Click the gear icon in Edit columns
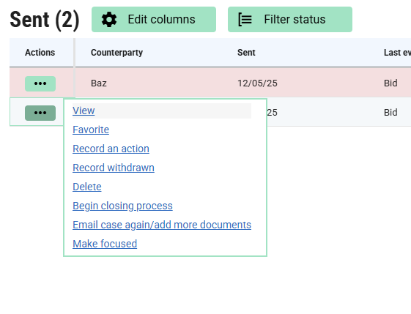Screen dimensions: 411x314 point(109,20)
